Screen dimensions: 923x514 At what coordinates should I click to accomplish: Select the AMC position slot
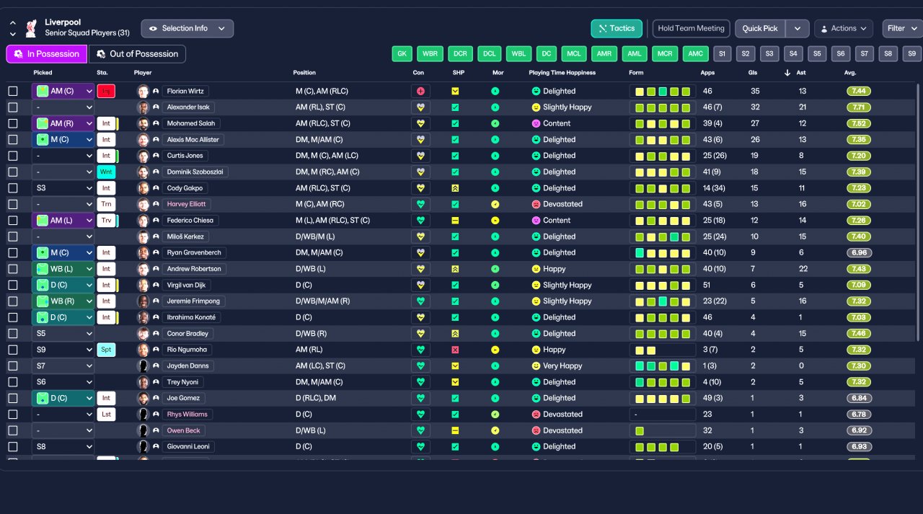[x=696, y=54]
